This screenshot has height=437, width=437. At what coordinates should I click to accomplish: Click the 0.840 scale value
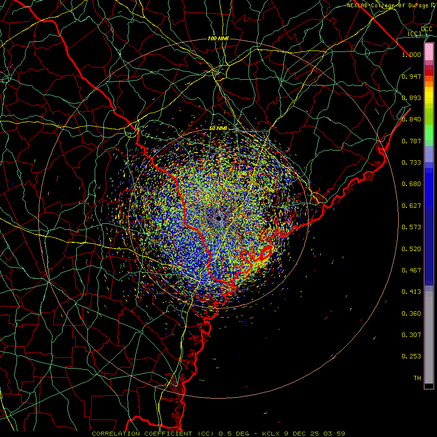point(411,119)
